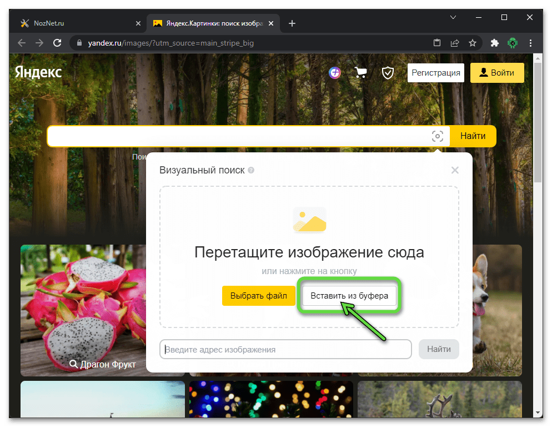552x427 pixels.
Task: Close the Визуальный поиск popup
Action: point(455,170)
